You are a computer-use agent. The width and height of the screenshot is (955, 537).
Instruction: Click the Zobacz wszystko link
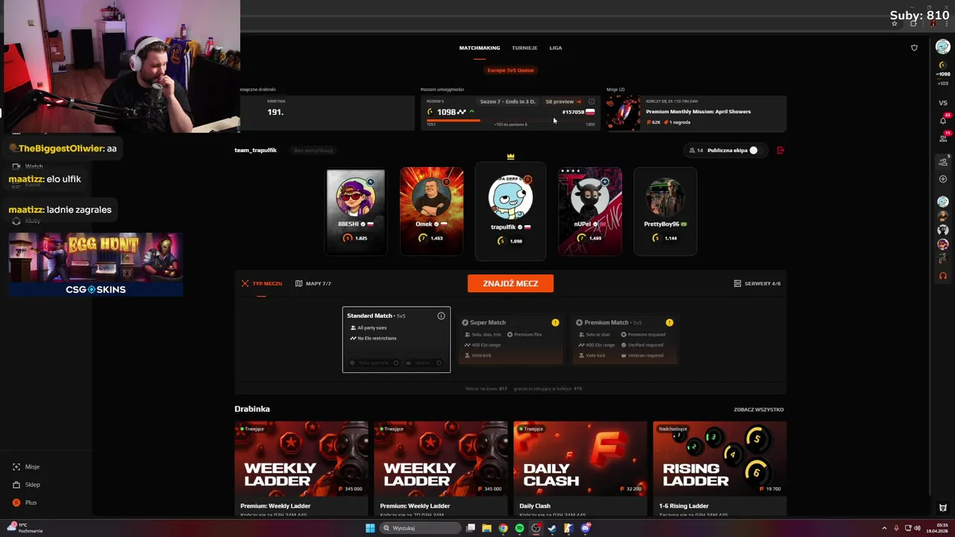point(759,409)
